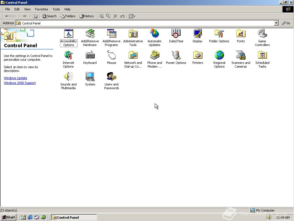Select Add/Remove Programs icon
Viewport: 294px width, 221px height.
[x=112, y=38]
